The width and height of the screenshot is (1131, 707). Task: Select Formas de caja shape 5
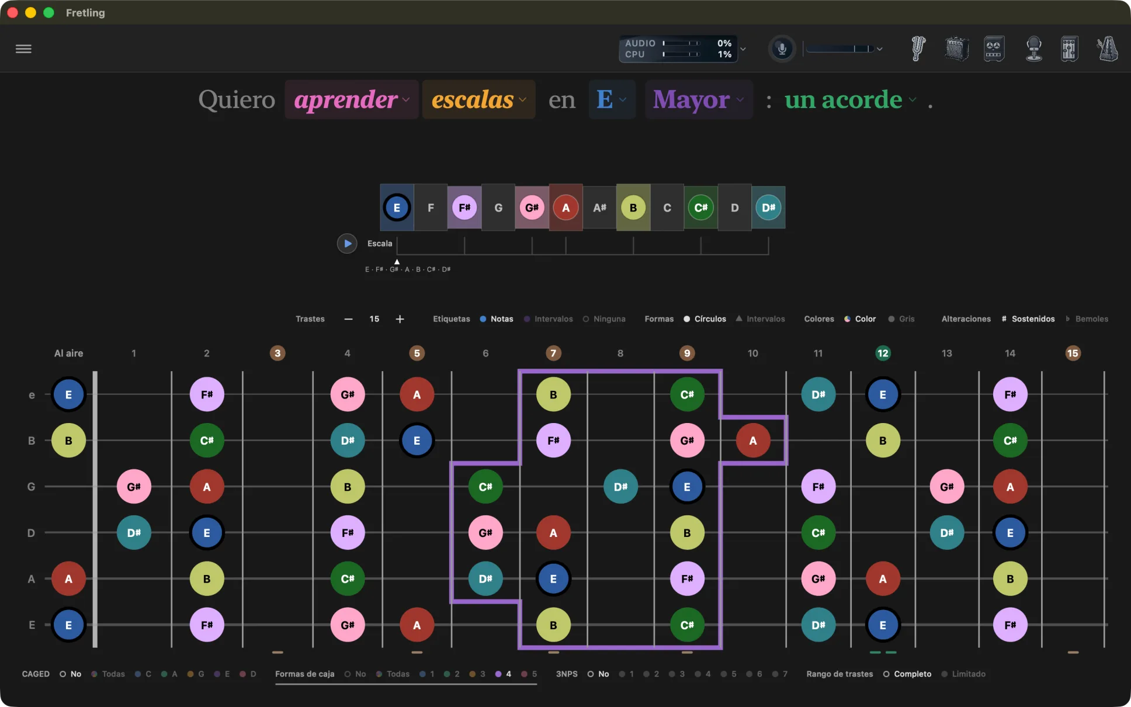(x=529, y=674)
